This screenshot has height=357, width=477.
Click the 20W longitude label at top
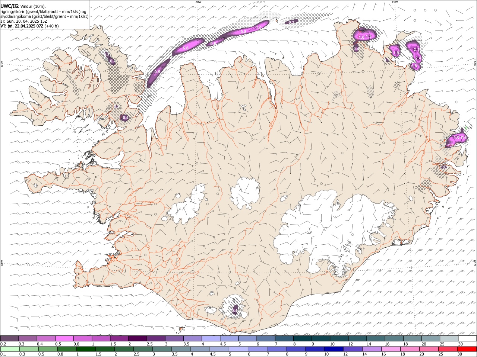(198, 2)
